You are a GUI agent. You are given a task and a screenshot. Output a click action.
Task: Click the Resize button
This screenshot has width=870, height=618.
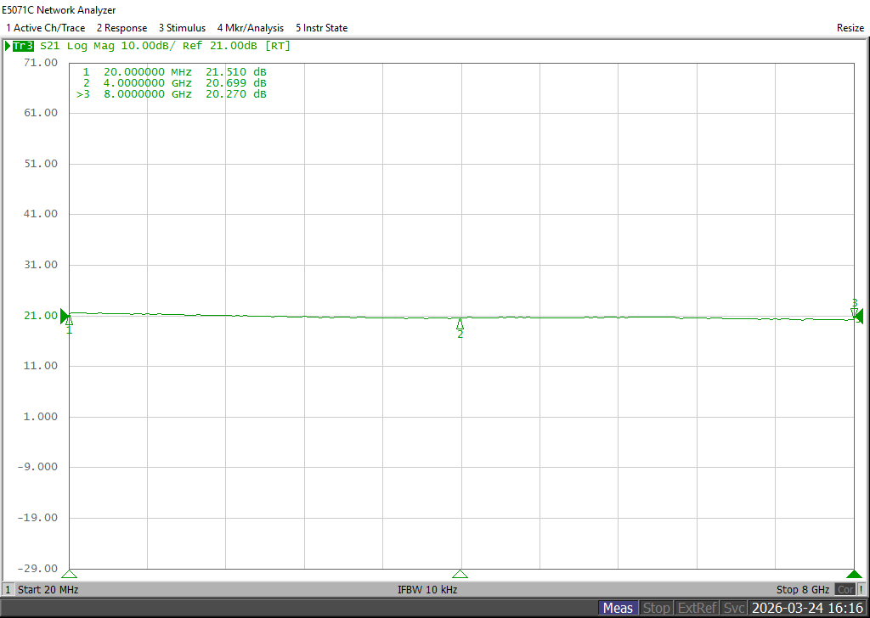tap(850, 28)
